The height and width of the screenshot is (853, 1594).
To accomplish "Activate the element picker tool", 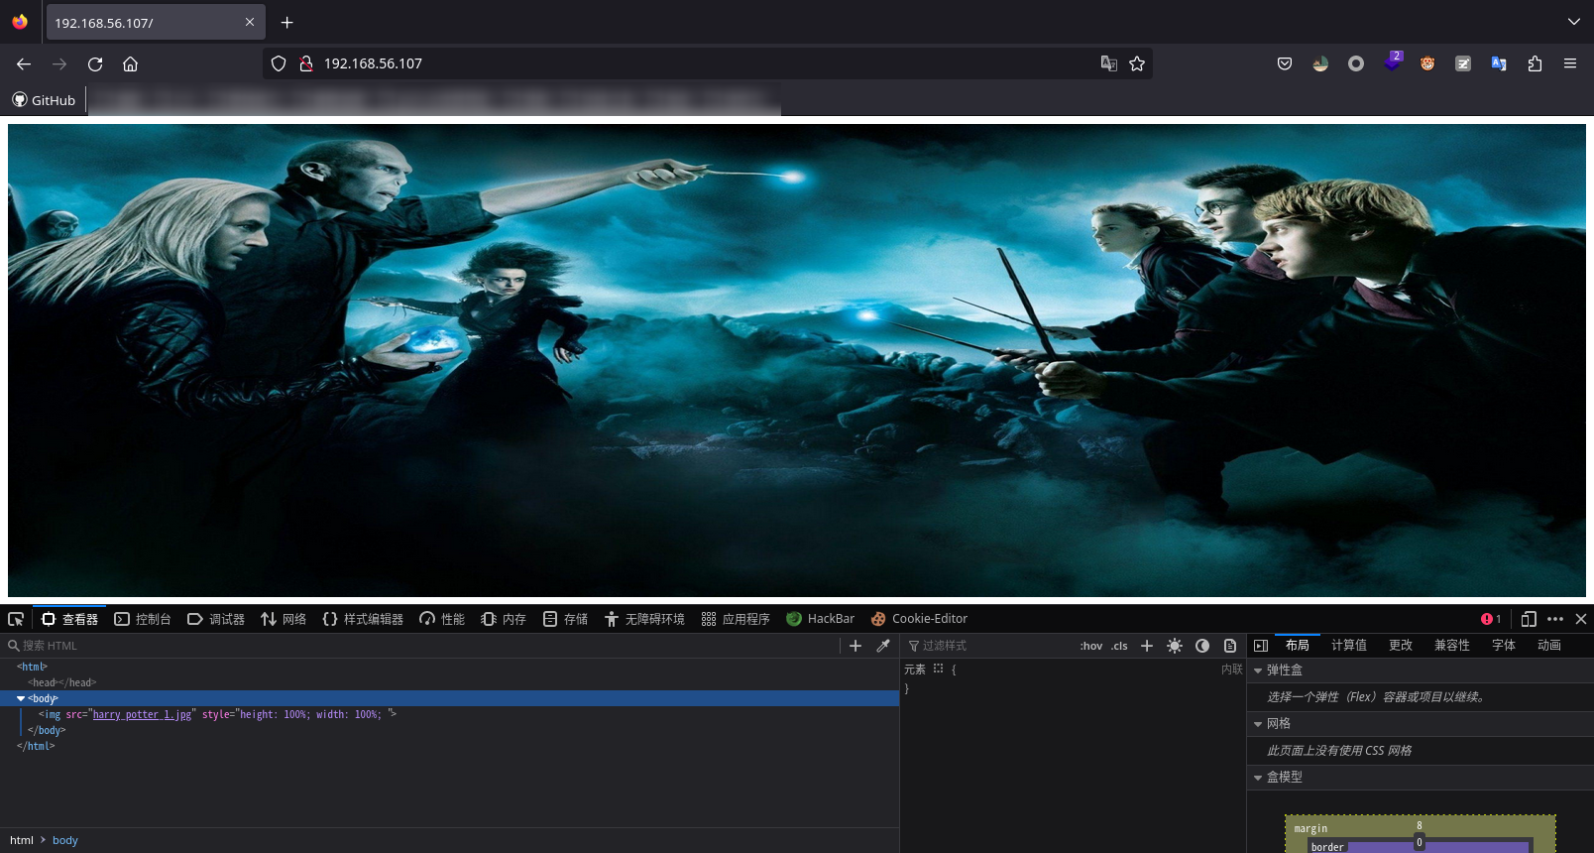I will pyautogui.click(x=16, y=619).
